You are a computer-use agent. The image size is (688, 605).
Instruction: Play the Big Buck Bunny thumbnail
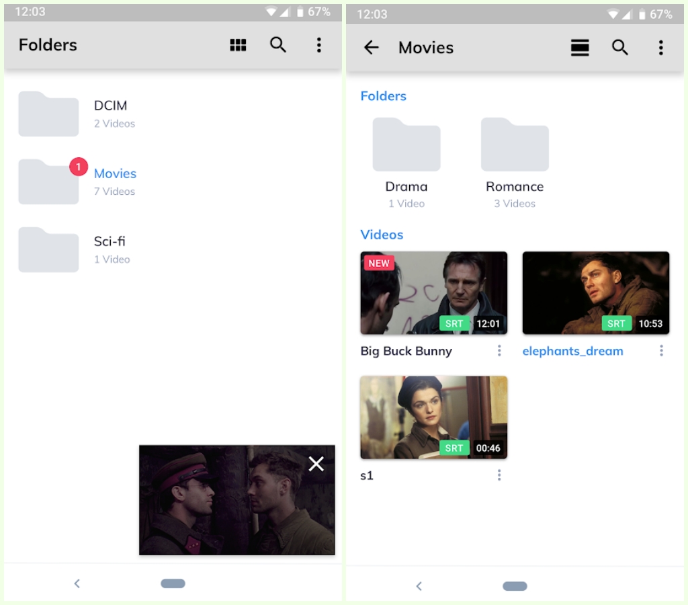click(433, 293)
